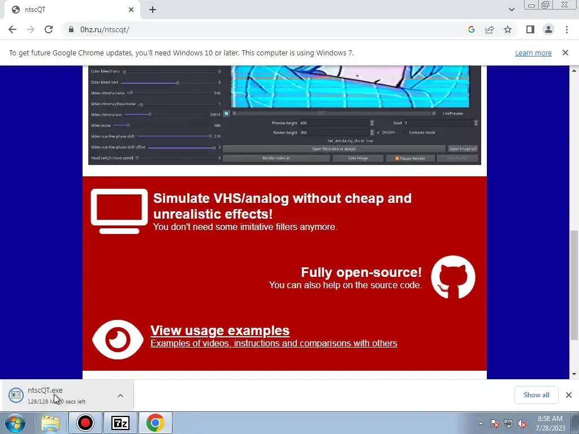Click the Simulate VHS/analog heading
Viewport: 579px width, 434px height.
coord(283,206)
